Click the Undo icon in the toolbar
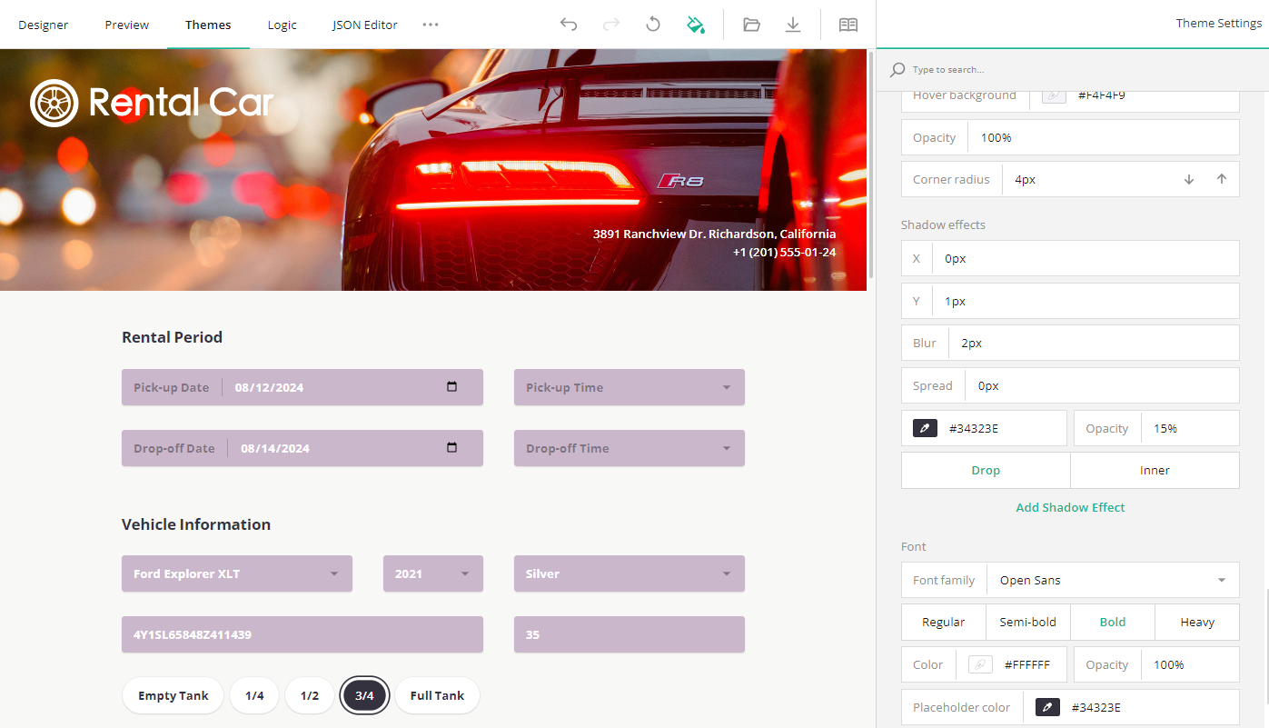Screen dimensions: 1269x728 569,25
